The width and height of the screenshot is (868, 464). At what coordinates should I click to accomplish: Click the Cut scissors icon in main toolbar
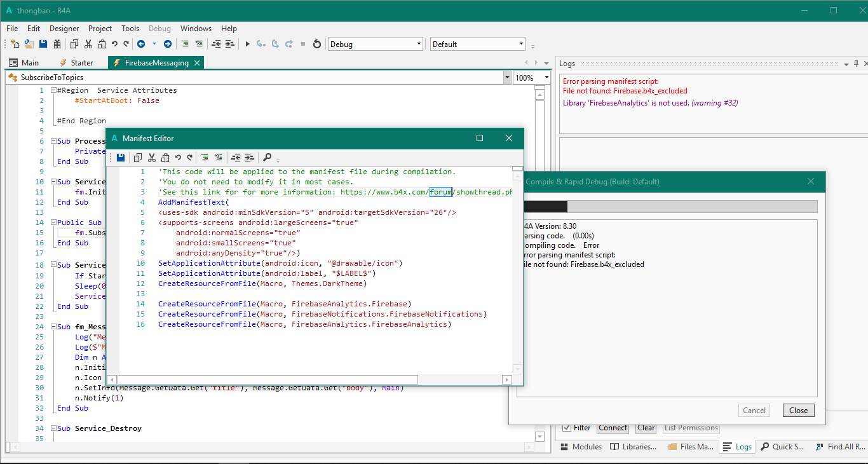(x=88, y=44)
